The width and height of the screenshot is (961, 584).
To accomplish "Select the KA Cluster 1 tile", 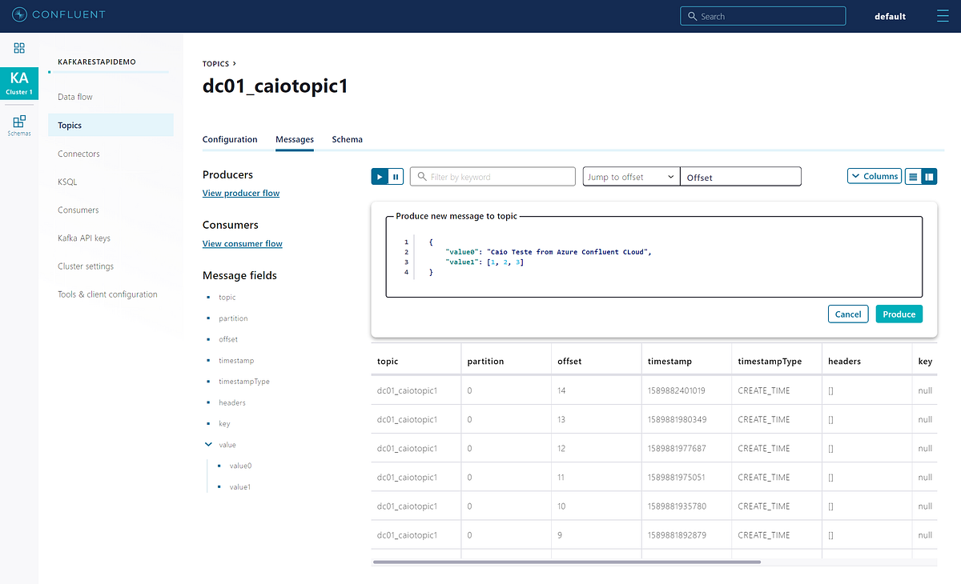I will click(19, 82).
